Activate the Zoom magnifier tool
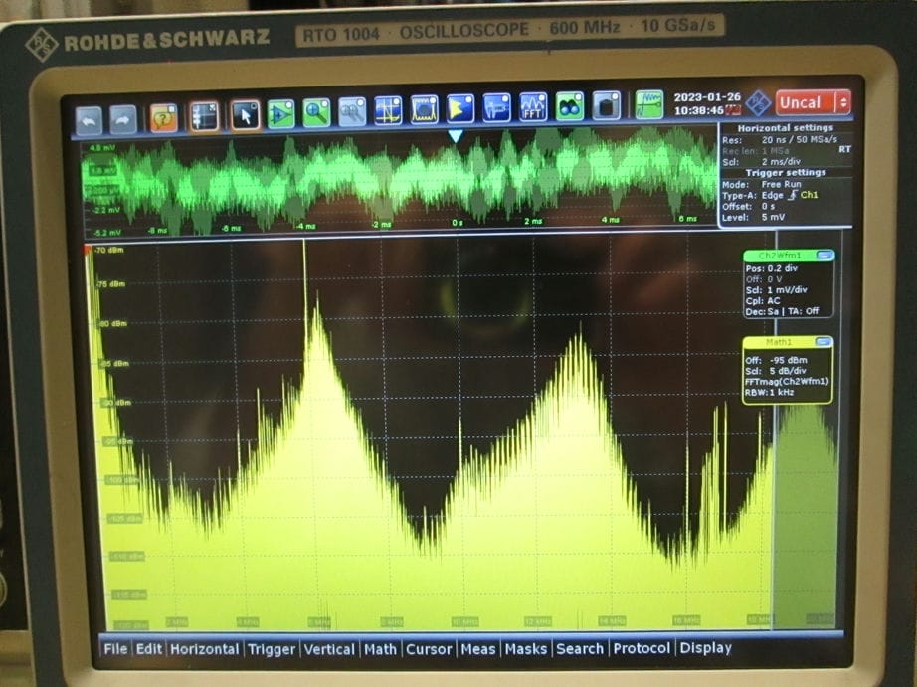 click(x=316, y=111)
